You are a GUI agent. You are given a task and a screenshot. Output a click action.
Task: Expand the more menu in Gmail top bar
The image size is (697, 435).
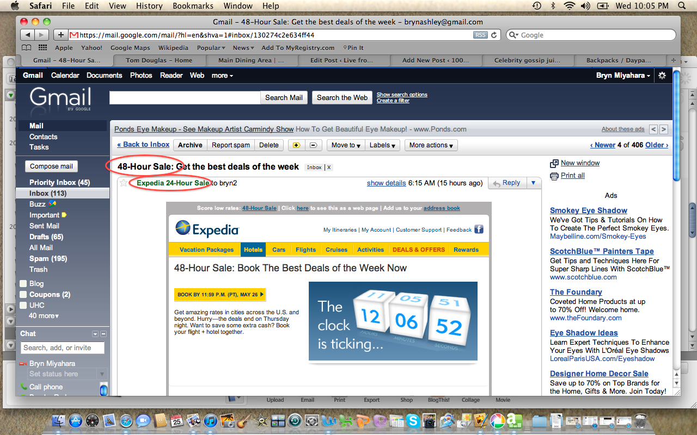coord(222,76)
